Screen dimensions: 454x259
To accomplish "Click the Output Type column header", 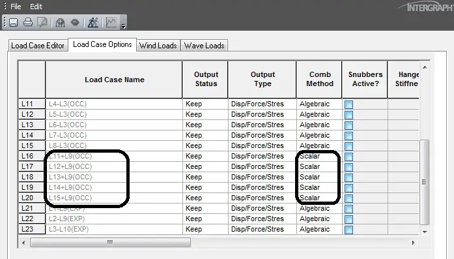I will click(262, 79).
